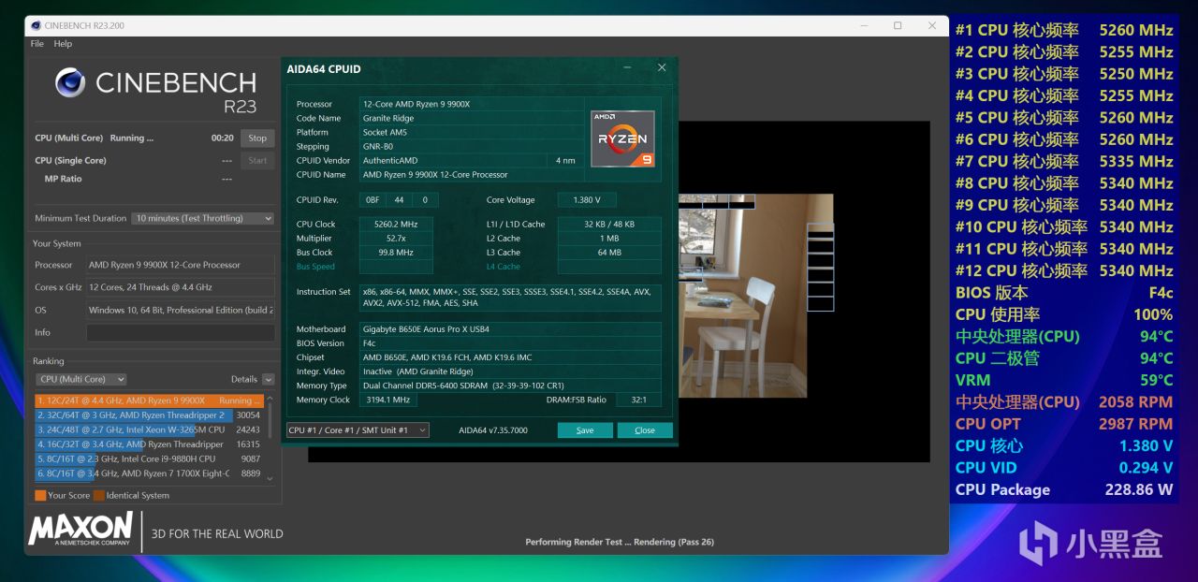Viewport: 1198px width, 582px height.
Task: Open the File menu in Cinebench
Action: pyautogui.click(x=37, y=44)
